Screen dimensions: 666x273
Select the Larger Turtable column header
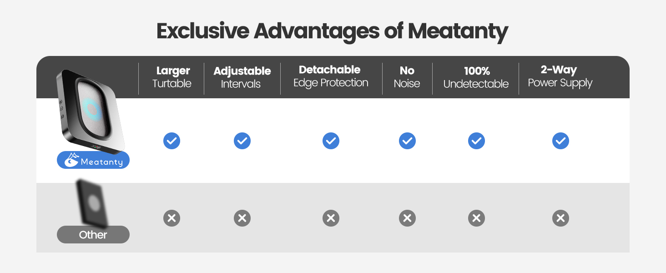point(172,77)
